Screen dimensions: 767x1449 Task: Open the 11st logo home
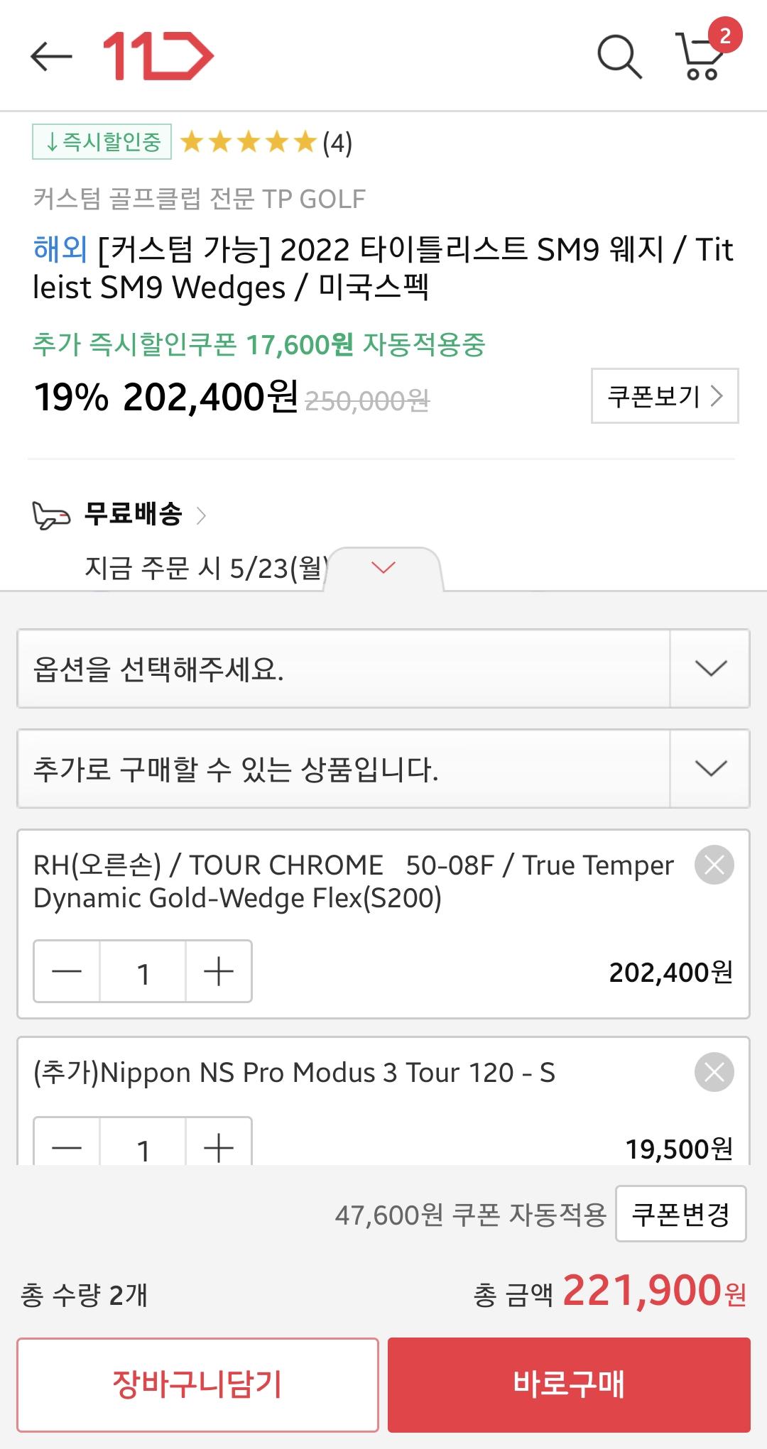(158, 56)
